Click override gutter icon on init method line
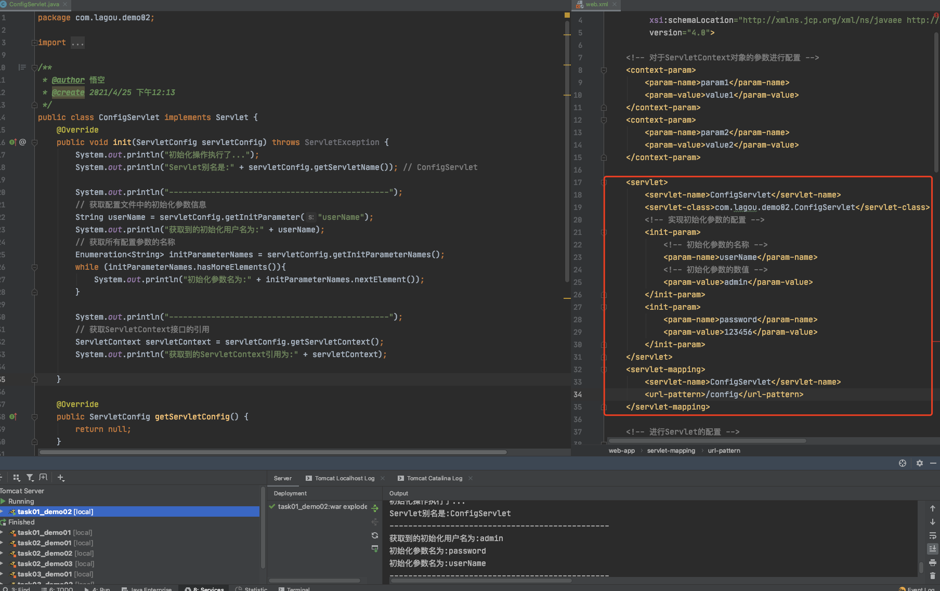This screenshot has width=940, height=591. 13,142
